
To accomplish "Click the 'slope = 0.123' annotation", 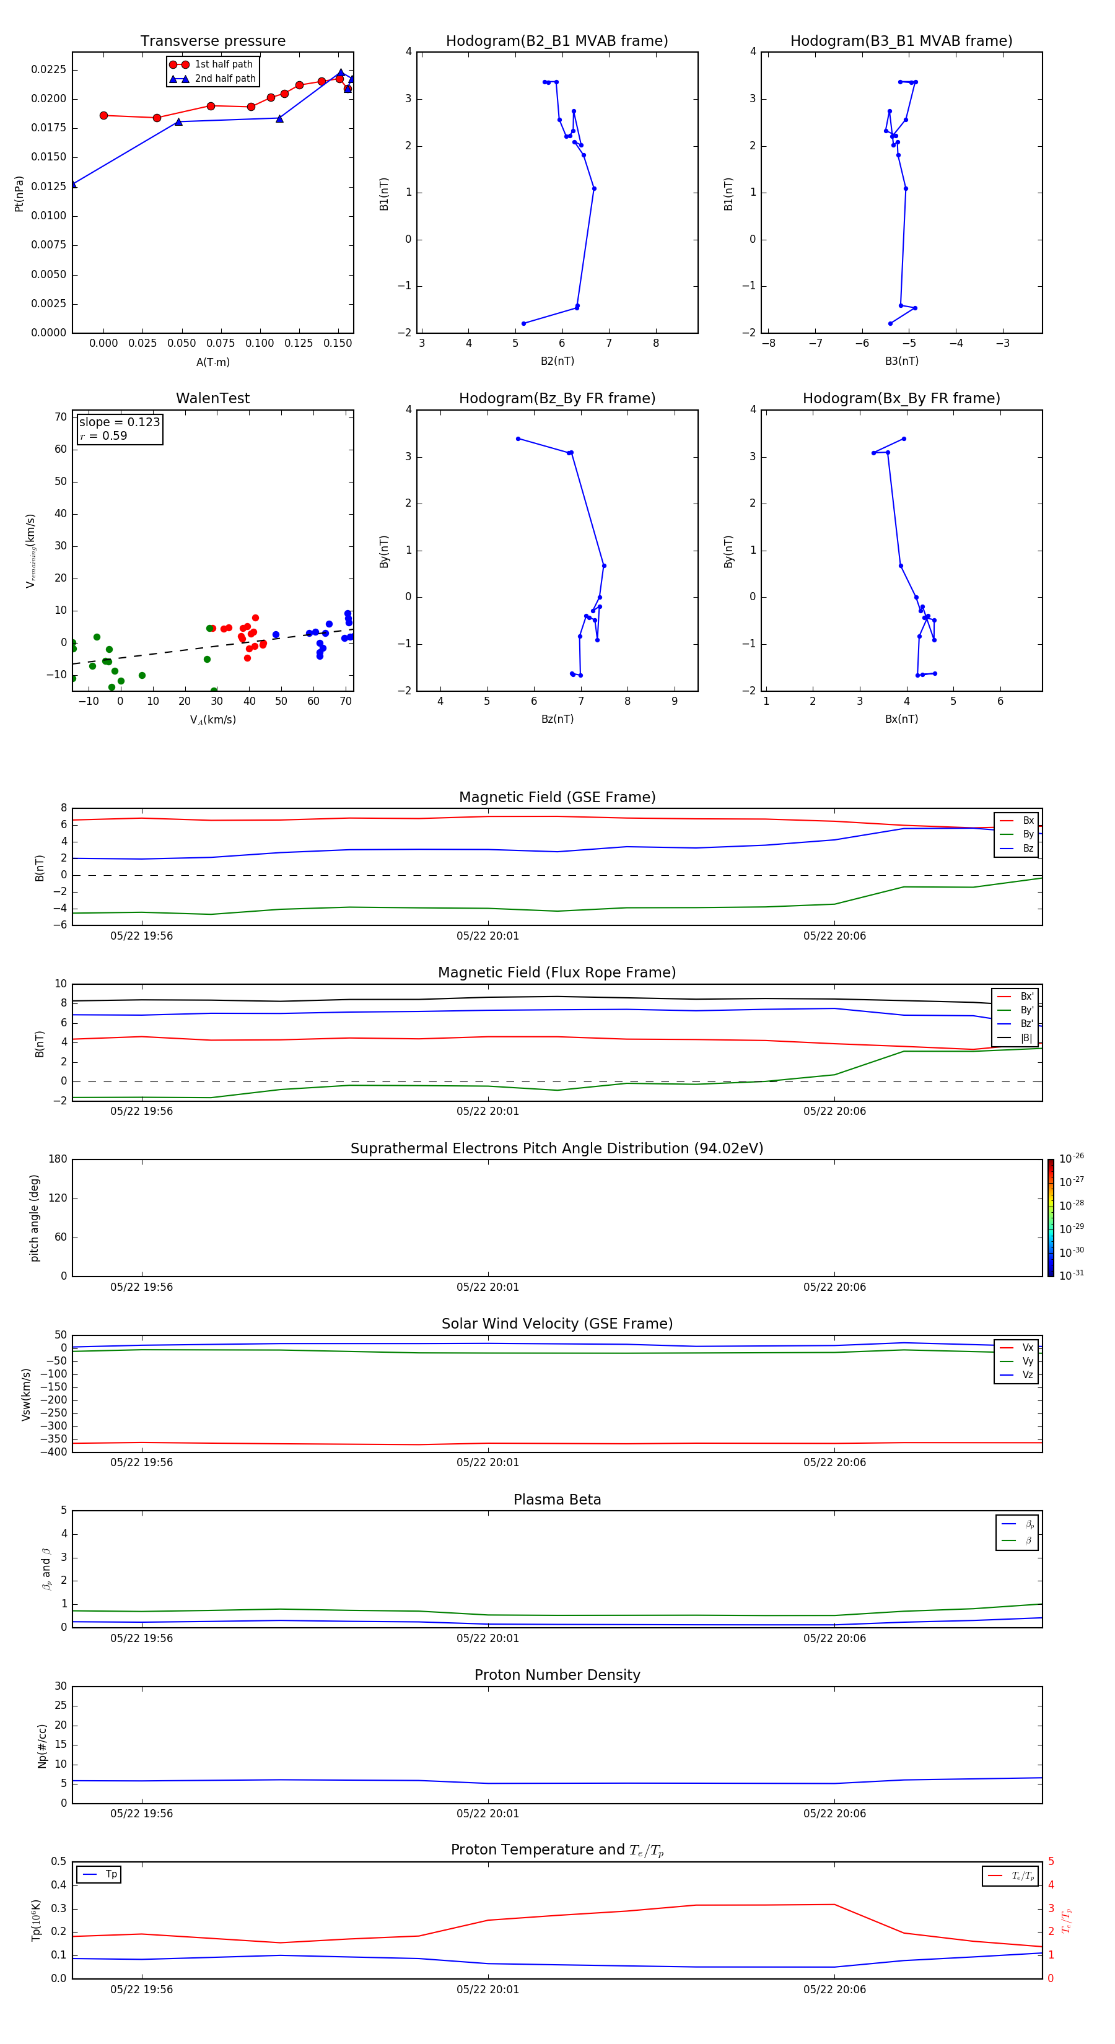I will pos(120,422).
